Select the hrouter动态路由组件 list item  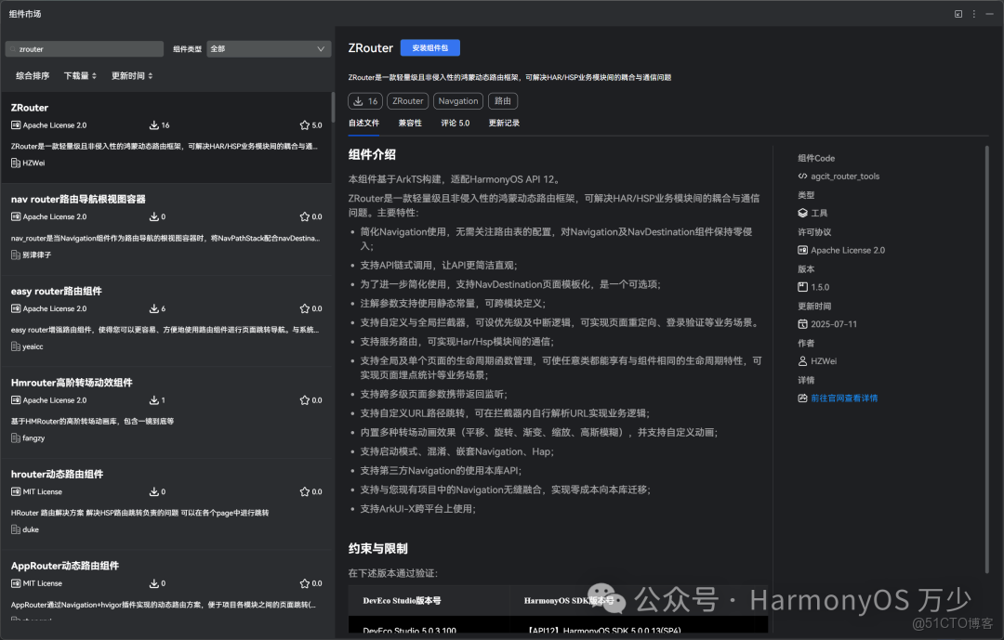167,502
